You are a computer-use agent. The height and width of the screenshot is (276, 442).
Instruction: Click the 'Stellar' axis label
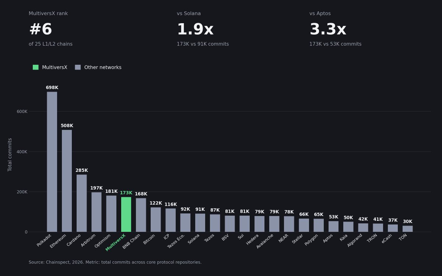click(x=298, y=239)
